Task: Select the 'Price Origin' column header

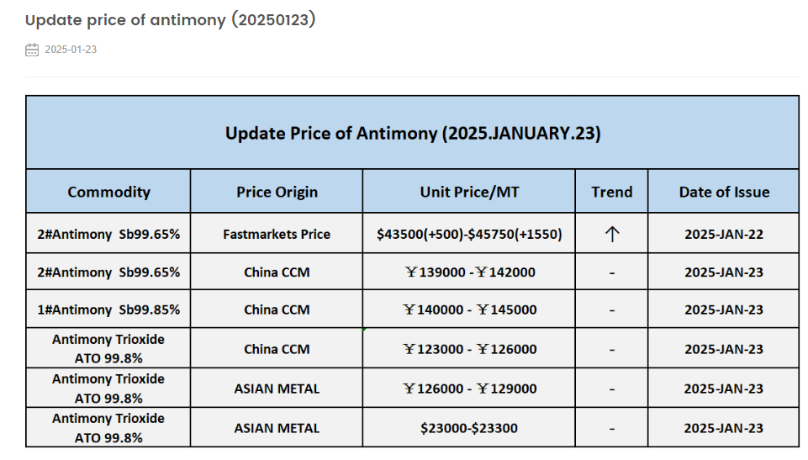Action: [x=277, y=192]
